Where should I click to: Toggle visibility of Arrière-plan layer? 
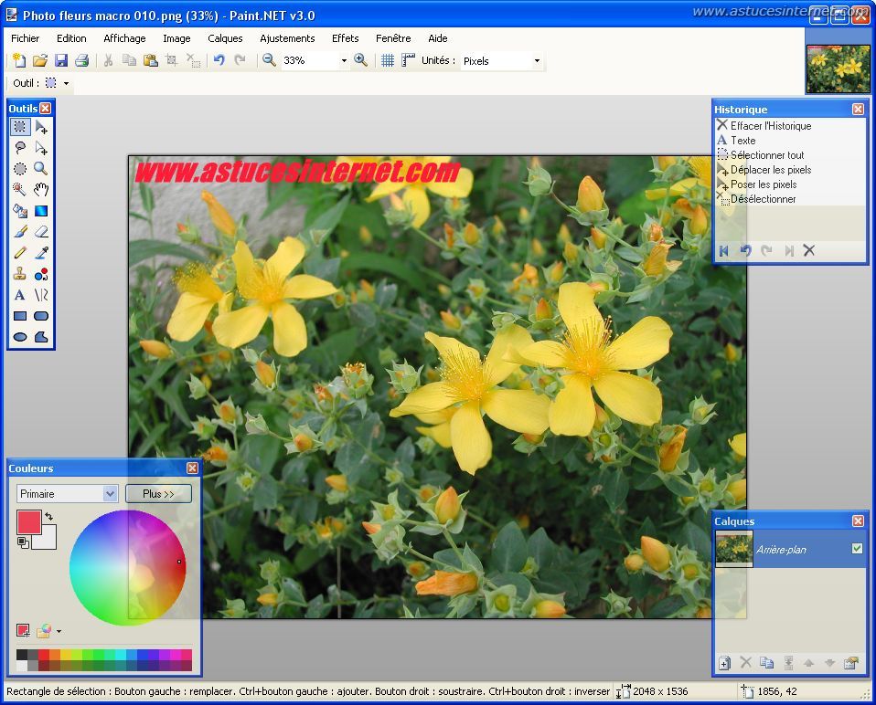coord(857,549)
